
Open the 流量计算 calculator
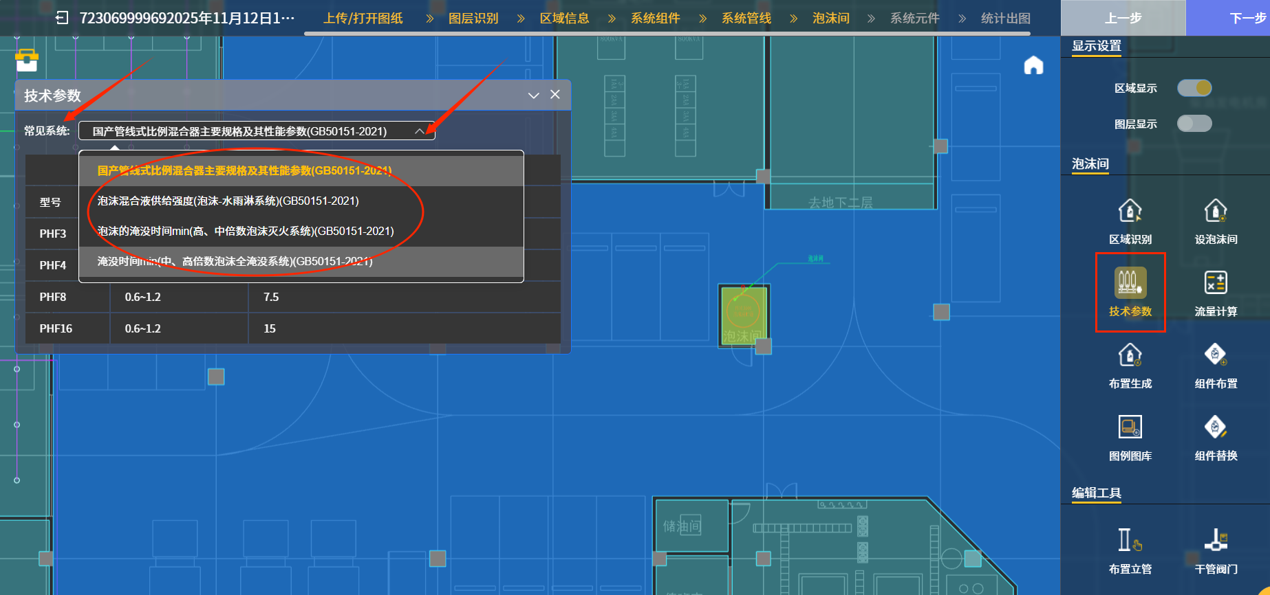pyautogui.click(x=1215, y=283)
